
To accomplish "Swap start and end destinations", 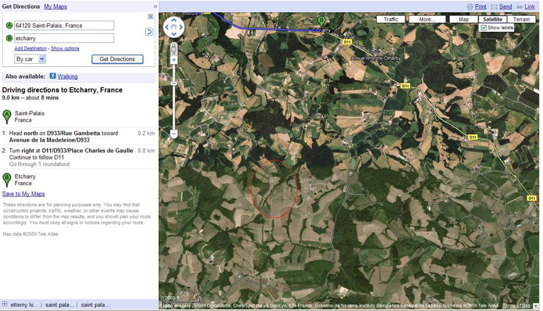I will pyautogui.click(x=149, y=32).
